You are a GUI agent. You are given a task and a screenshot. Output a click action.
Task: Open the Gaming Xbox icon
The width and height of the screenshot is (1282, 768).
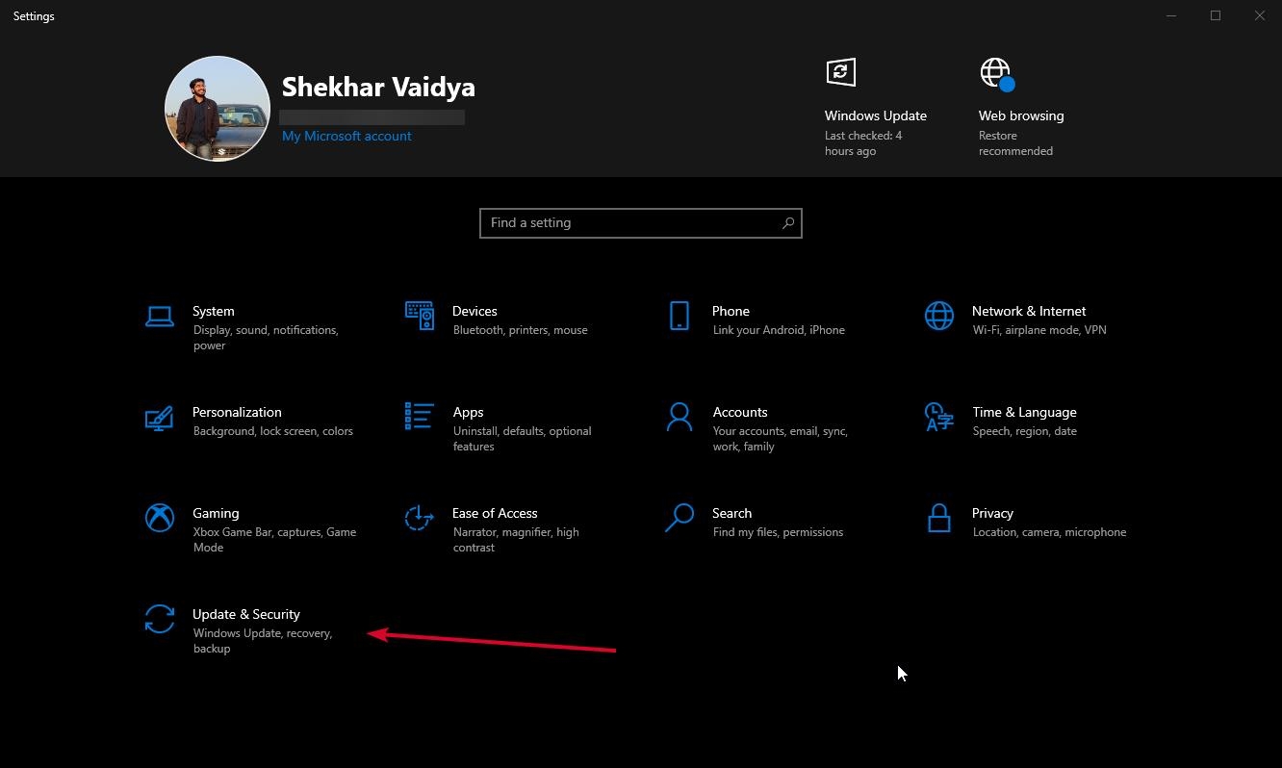click(160, 518)
